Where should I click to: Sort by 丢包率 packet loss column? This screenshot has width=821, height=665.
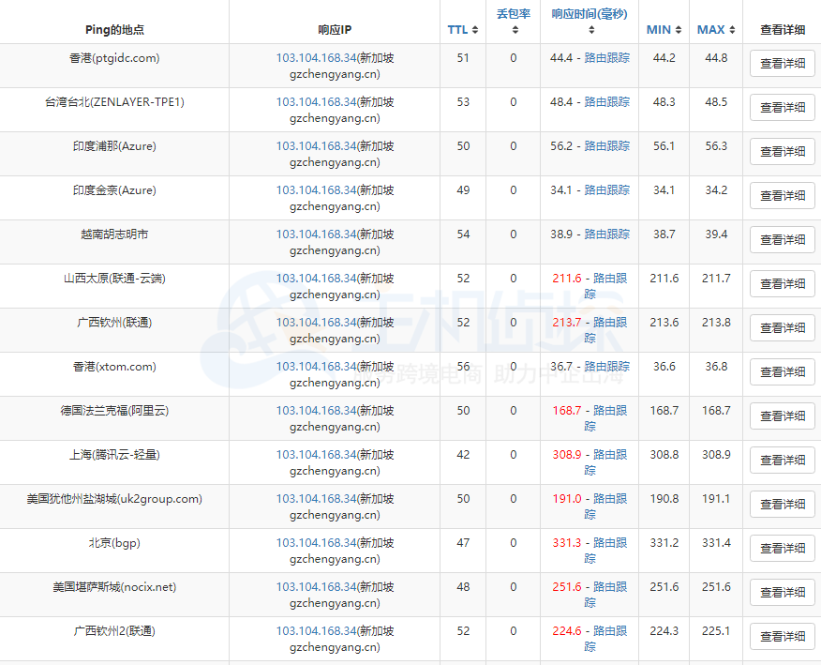point(514,22)
